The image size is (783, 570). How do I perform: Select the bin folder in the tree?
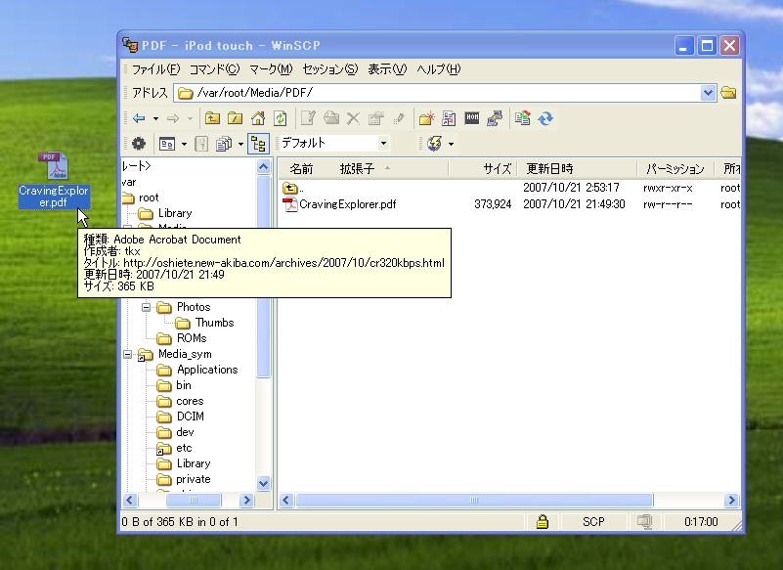(183, 385)
